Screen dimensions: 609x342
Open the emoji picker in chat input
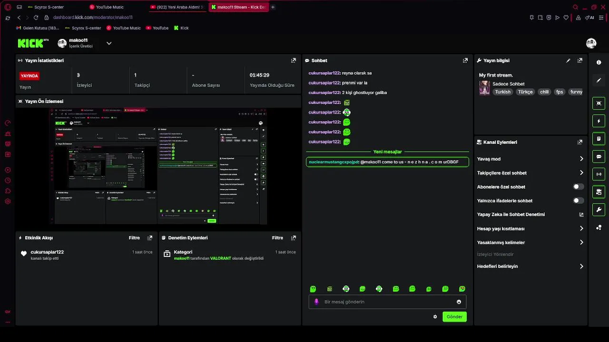pyautogui.click(x=459, y=302)
